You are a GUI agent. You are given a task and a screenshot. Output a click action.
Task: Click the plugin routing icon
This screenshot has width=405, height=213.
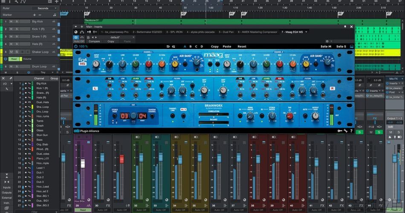[82, 32]
